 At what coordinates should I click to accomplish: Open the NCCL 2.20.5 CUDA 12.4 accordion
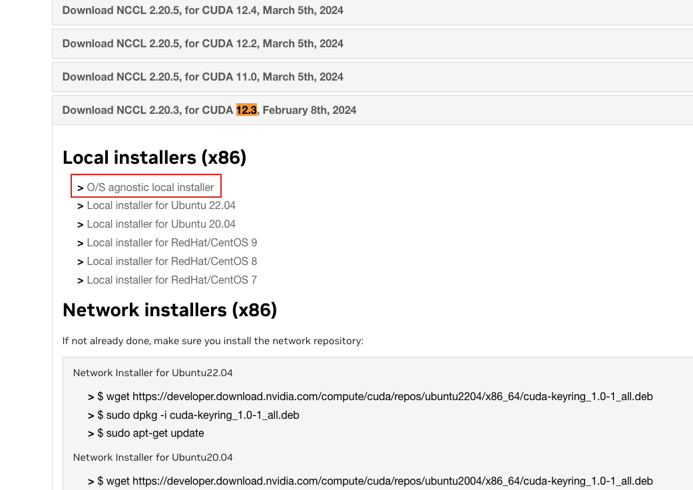[x=202, y=10]
